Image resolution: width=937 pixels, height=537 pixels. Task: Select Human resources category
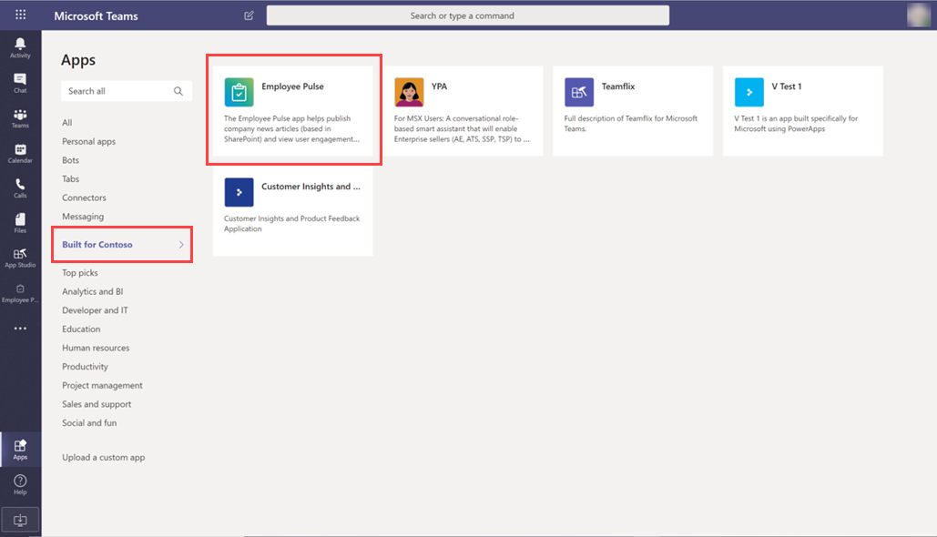pos(96,348)
